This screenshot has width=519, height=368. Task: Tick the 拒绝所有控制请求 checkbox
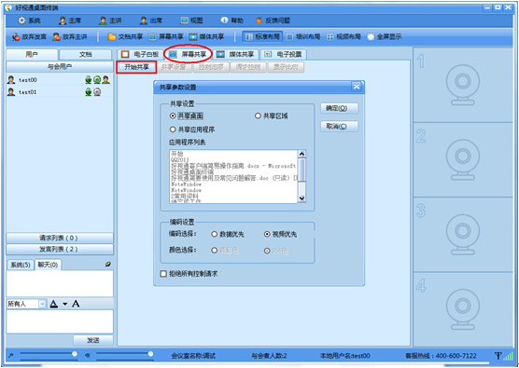click(x=163, y=274)
